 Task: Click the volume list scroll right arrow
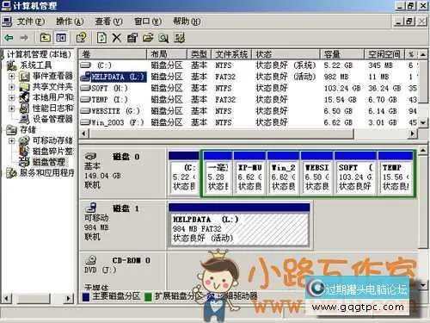[x=413, y=134]
